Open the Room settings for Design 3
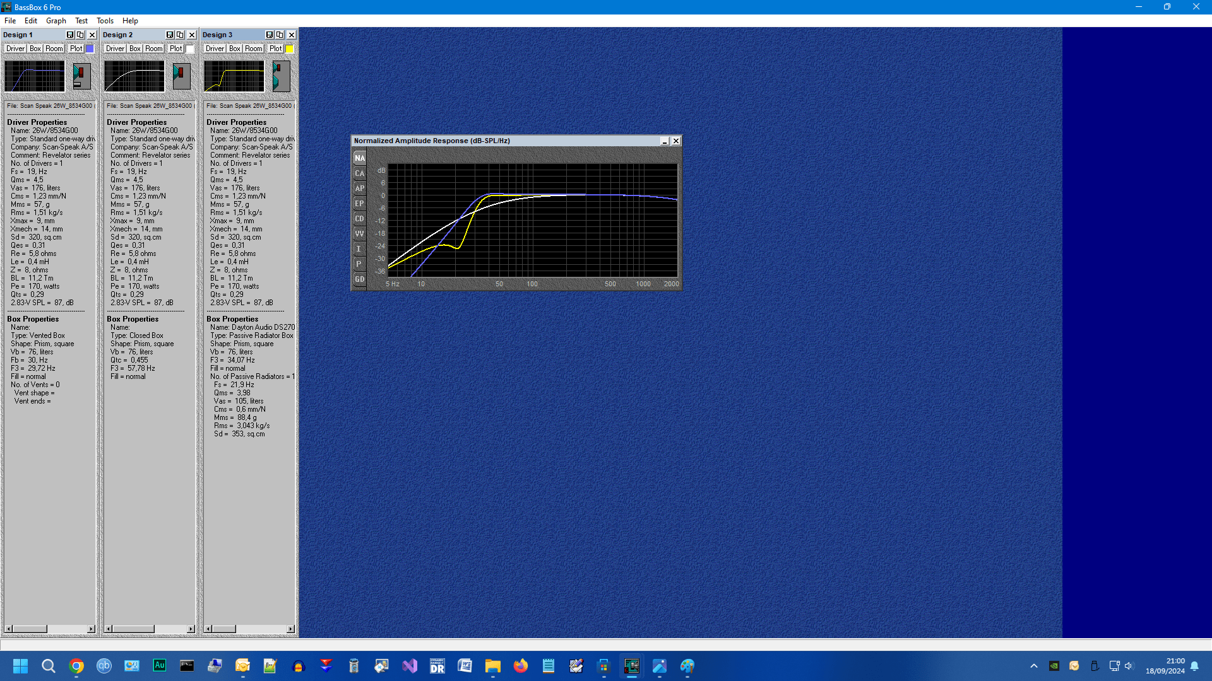Image resolution: width=1212 pixels, height=681 pixels. [254, 49]
